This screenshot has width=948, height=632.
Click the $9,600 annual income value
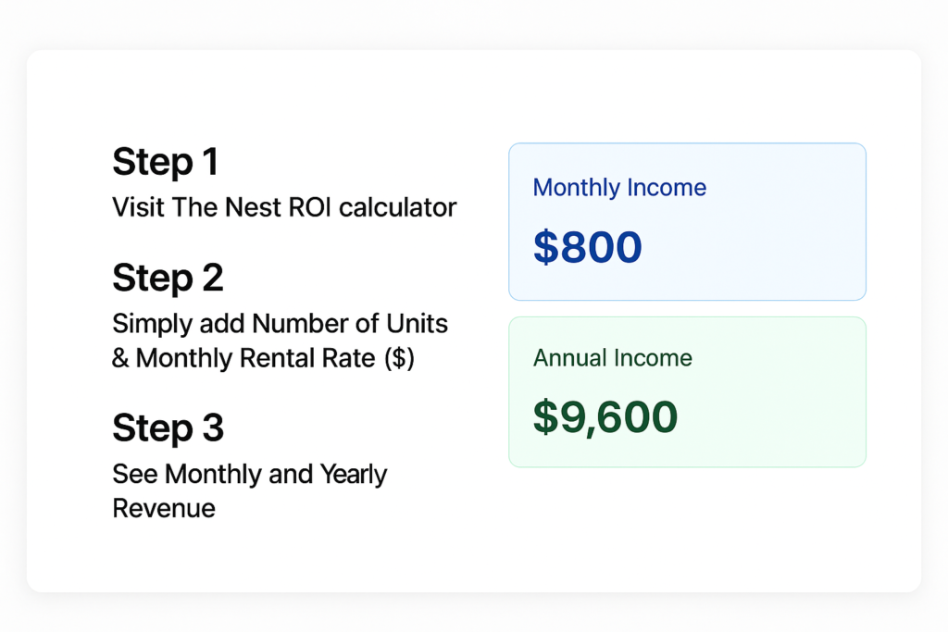pyautogui.click(x=605, y=417)
